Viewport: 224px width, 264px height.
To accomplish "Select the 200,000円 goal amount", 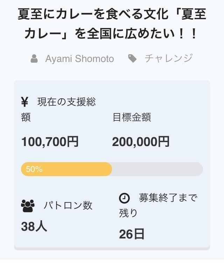I will click(141, 142).
